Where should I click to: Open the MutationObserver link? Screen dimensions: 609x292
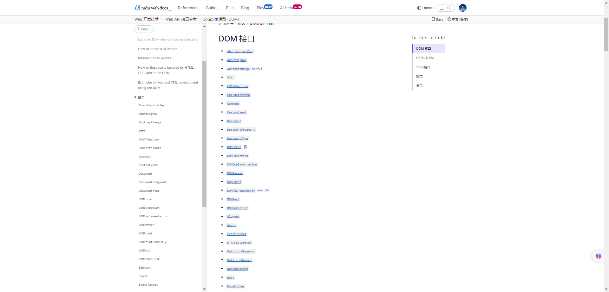pyautogui.click(x=241, y=252)
